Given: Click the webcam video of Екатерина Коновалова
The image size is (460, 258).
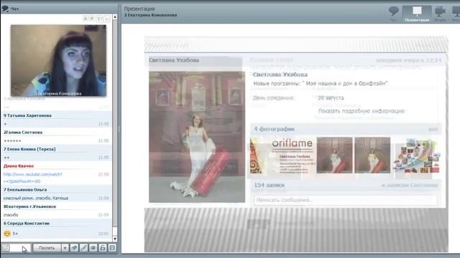Looking at the screenshot, I should pyautogui.click(x=59, y=60).
